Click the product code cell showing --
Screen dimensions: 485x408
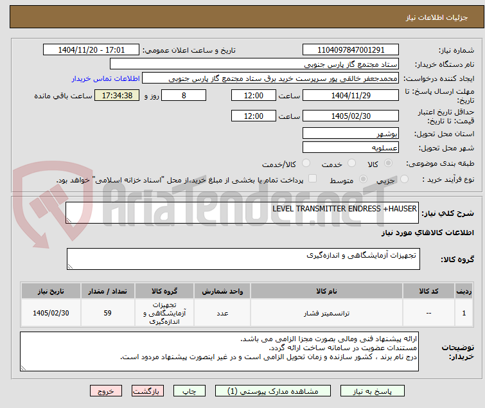click(428, 313)
